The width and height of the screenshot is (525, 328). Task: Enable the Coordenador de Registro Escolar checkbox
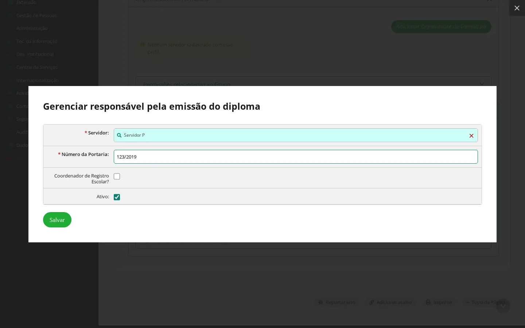point(117,176)
